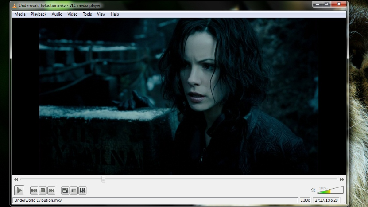Open the View menu
368x207 pixels.
point(101,14)
